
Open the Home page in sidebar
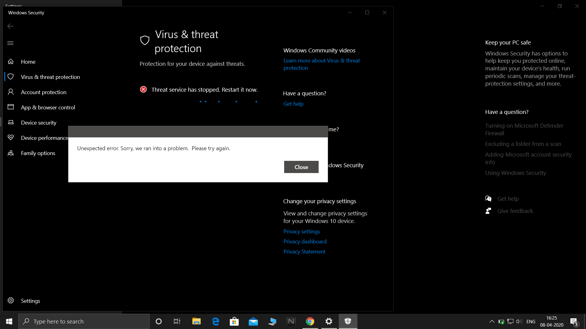click(x=28, y=62)
